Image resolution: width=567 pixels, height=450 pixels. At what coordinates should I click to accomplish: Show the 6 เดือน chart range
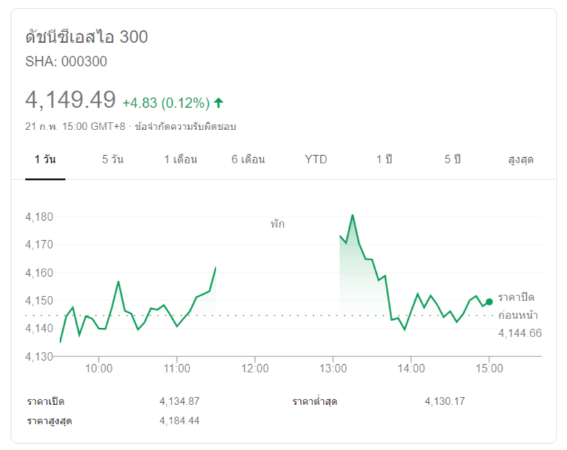point(248,159)
